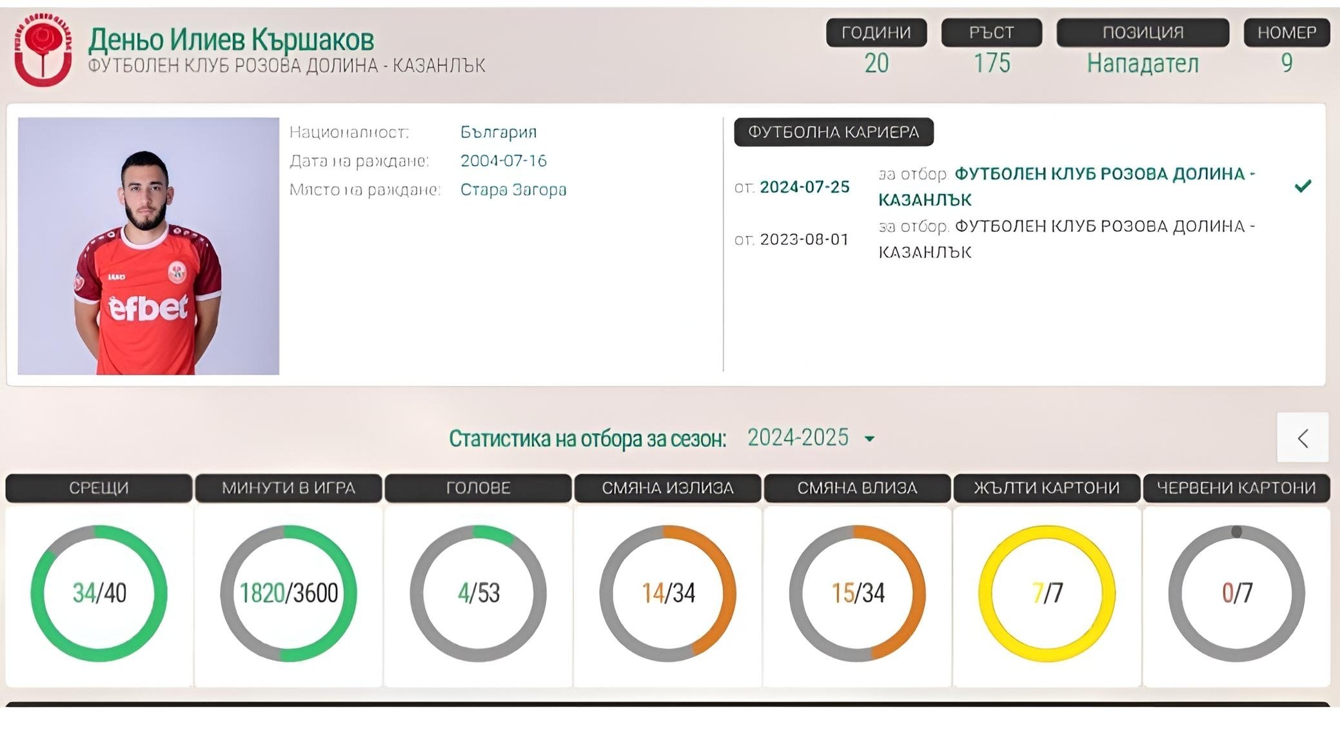Screen dimensions: 1340x731
Task: Open the season 2024-2025 dropdown
Action: click(x=811, y=438)
